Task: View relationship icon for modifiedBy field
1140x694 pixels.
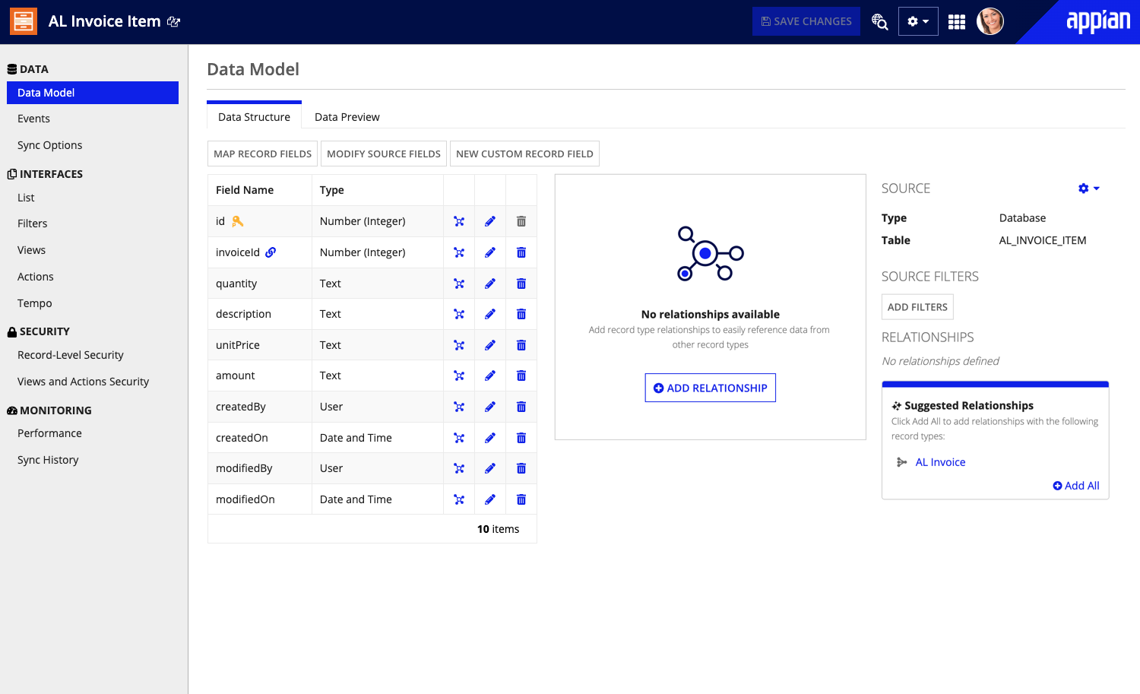Action: coord(459,468)
